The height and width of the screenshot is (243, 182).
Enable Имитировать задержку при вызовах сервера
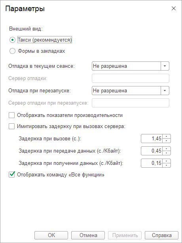pyautogui.click(x=12, y=126)
